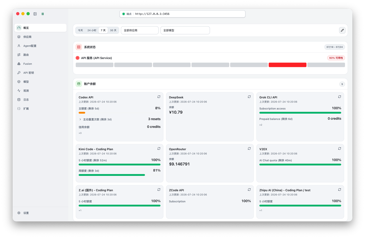Switch time range to 24 小时

tap(92, 30)
